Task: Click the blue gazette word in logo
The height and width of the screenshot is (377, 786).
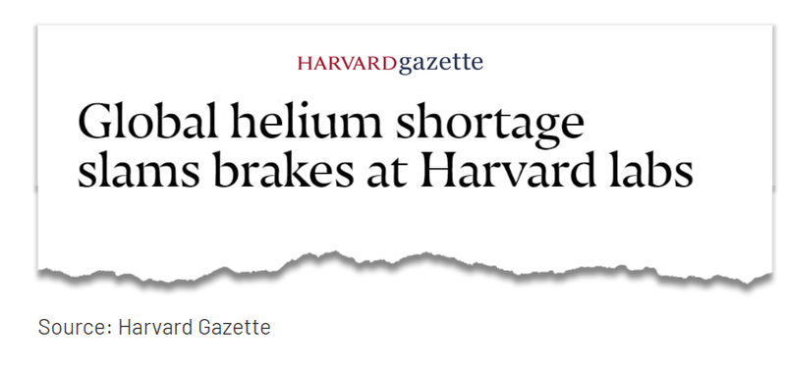Action: click(441, 64)
